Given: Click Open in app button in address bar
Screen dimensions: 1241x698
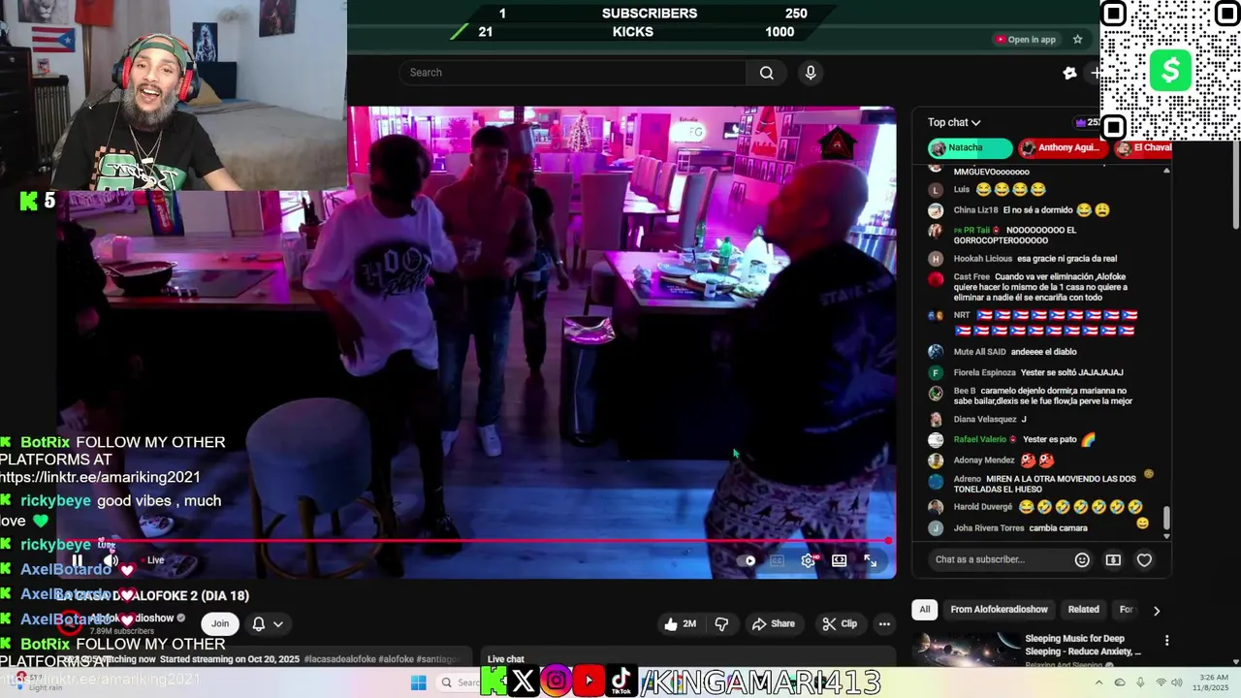Looking at the screenshot, I should point(1025,40).
